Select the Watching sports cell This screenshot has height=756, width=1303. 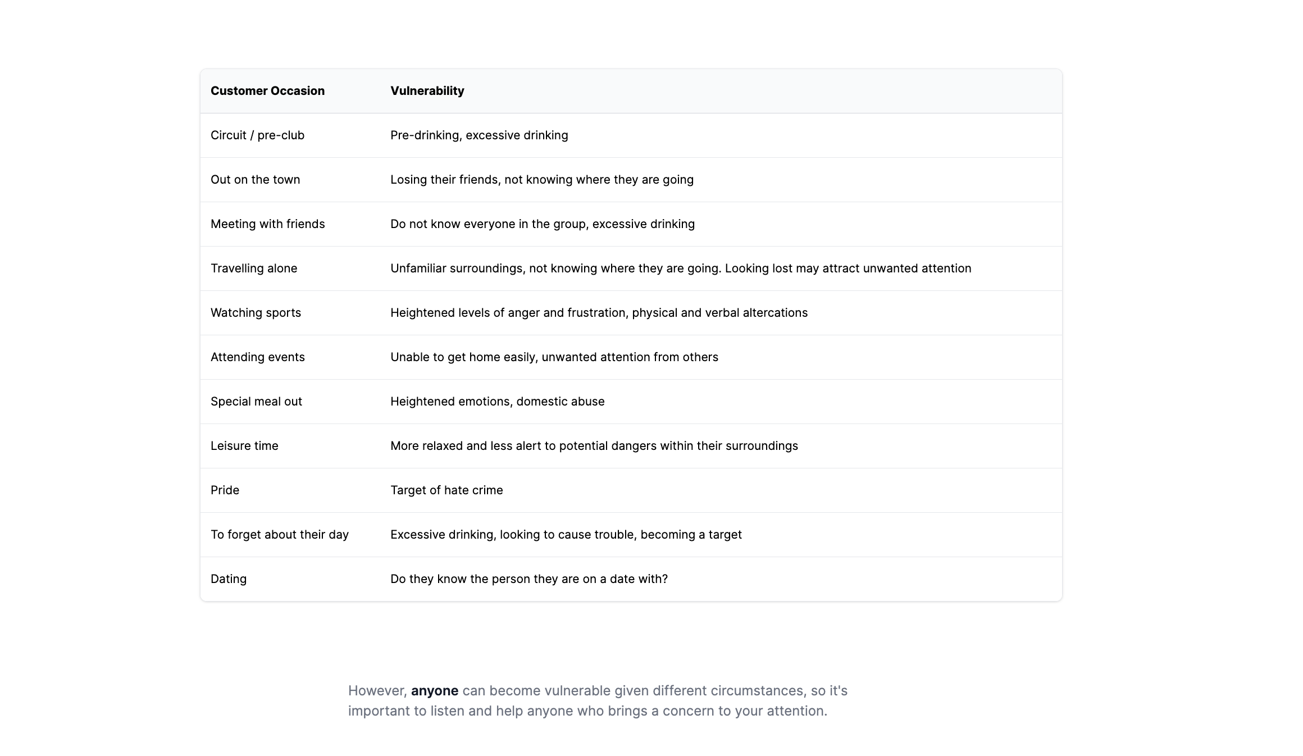pyautogui.click(x=256, y=313)
